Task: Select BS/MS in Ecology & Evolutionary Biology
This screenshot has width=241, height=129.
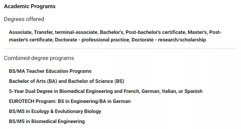Action: [55, 111]
